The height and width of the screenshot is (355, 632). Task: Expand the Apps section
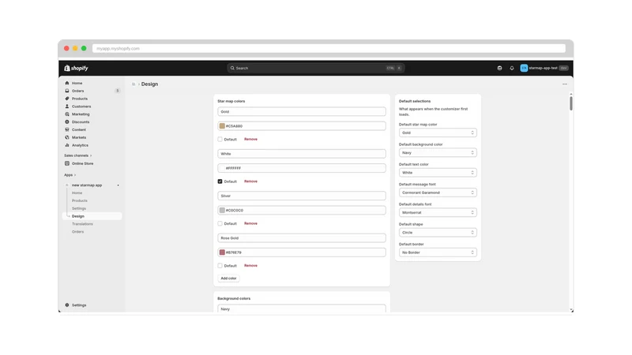(70, 175)
